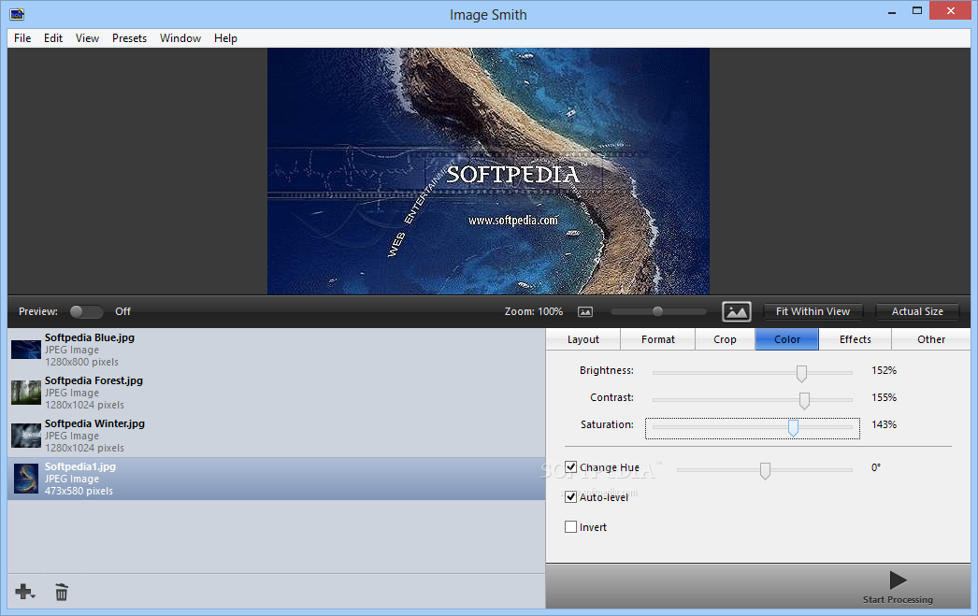The width and height of the screenshot is (978, 616).
Task: Click the 155% contrast value
Action: (884, 397)
